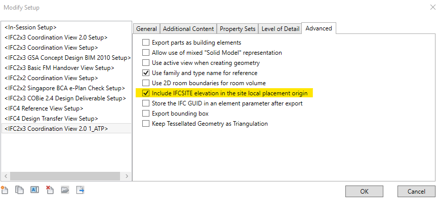
Task: Enable Export parts as building elements
Action: [x=146, y=43]
